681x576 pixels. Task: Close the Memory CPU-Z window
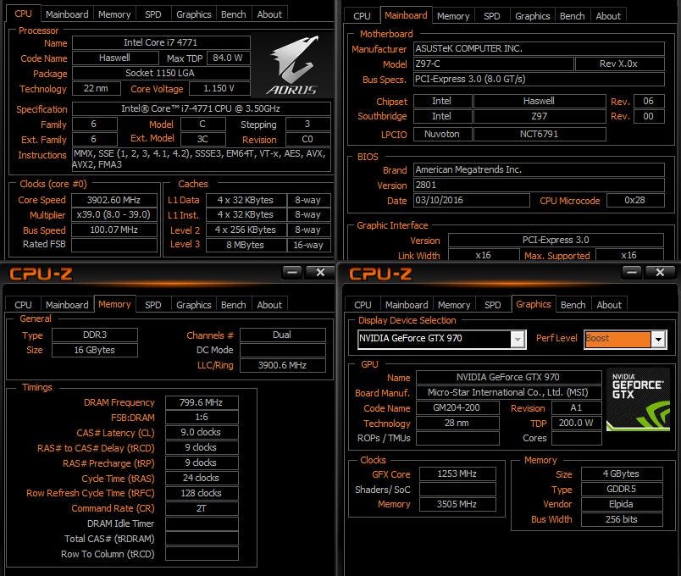pyautogui.click(x=320, y=273)
